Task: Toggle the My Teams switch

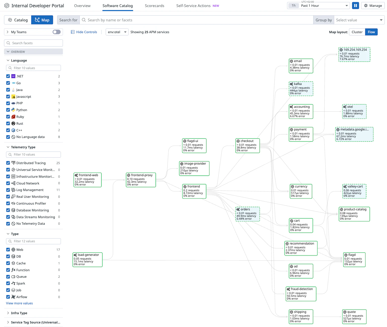Action: coord(57,32)
